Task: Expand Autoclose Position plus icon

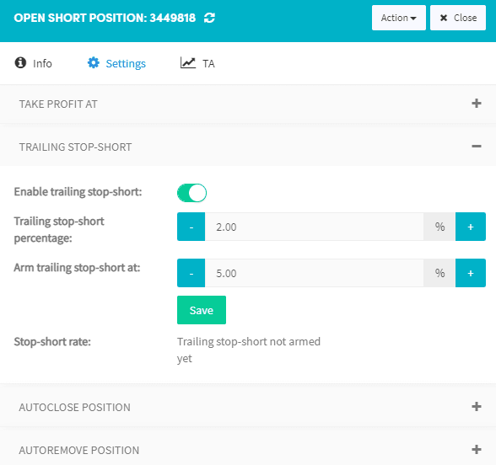Action: tap(477, 407)
